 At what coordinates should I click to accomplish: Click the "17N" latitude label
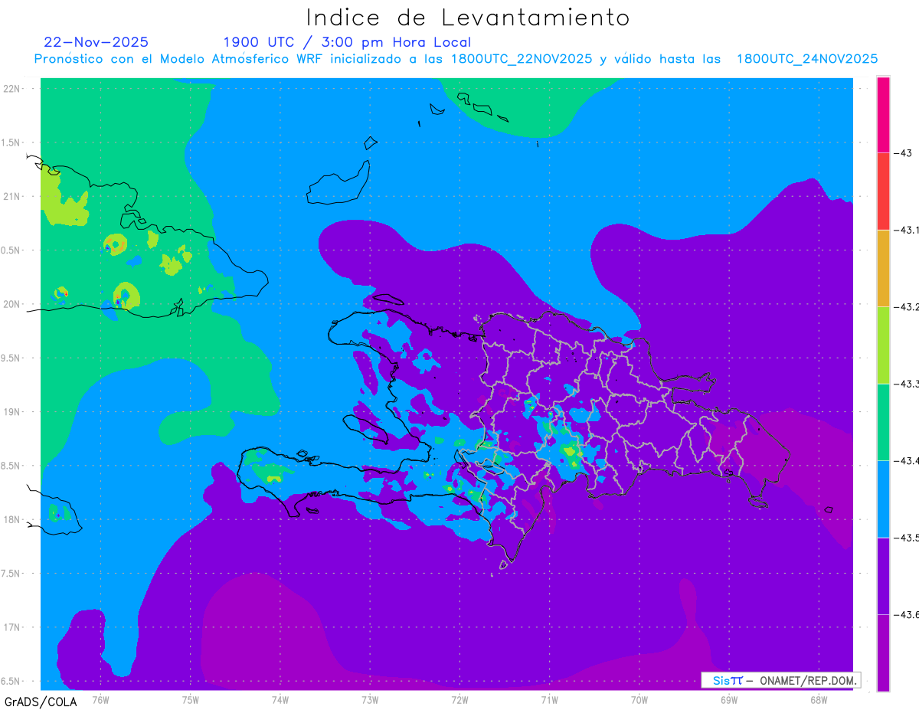11,627
